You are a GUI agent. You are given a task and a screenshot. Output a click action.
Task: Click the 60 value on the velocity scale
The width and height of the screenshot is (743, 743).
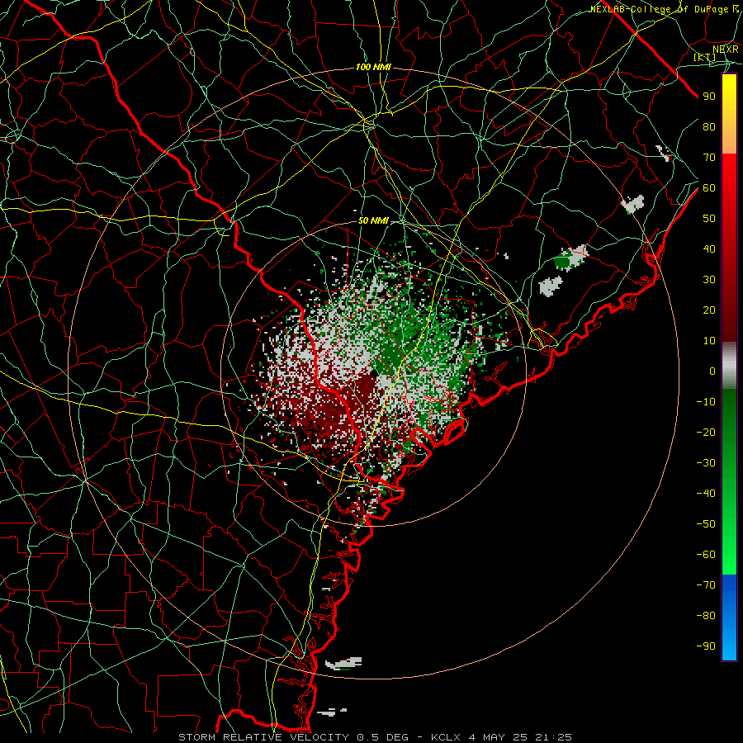click(x=709, y=187)
